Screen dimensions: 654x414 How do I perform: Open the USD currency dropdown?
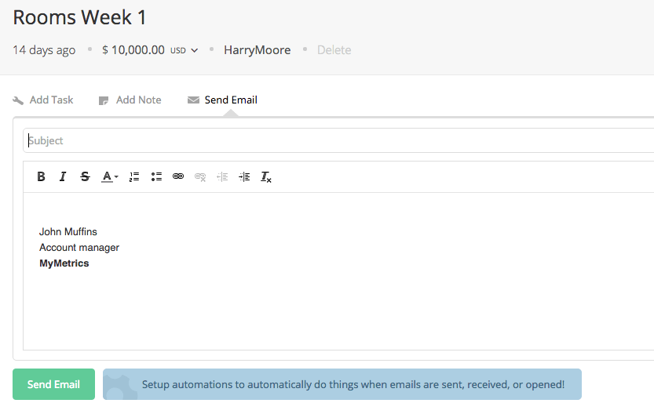click(x=185, y=50)
